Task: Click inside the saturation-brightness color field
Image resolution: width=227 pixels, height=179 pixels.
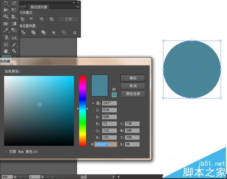Action: (x=39, y=111)
